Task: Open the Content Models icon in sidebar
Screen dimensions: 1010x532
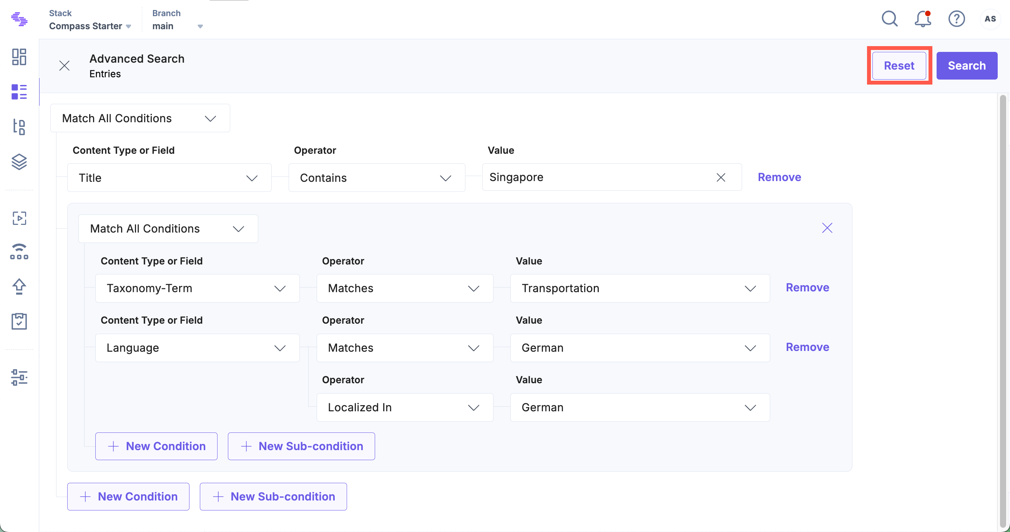Action: [19, 126]
